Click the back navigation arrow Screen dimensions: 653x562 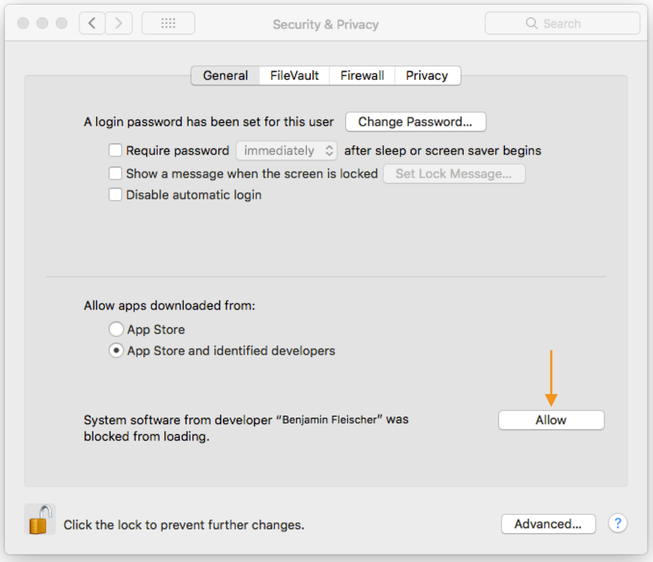[92, 23]
